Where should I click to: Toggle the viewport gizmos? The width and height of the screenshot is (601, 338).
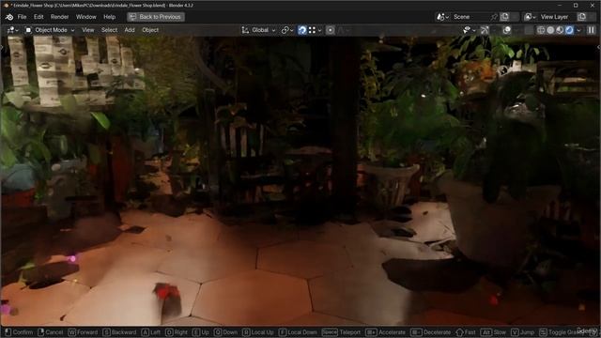click(x=485, y=30)
